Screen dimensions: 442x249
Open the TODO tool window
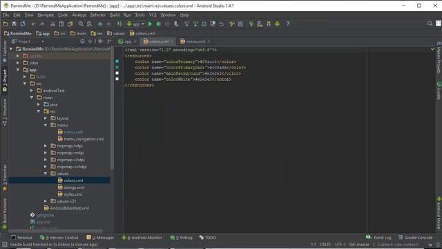[x=208, y=237]
